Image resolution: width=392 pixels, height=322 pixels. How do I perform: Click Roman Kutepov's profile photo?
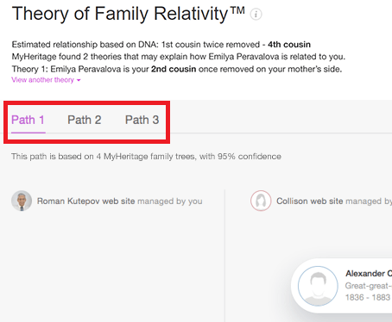pyautogui.click(x=22, y=201)
